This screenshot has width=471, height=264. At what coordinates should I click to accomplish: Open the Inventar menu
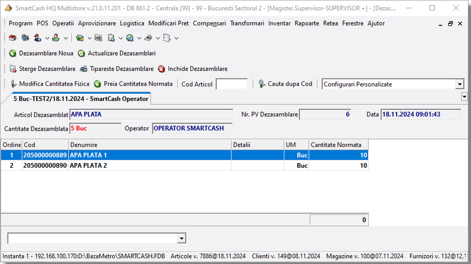(279, 23)
